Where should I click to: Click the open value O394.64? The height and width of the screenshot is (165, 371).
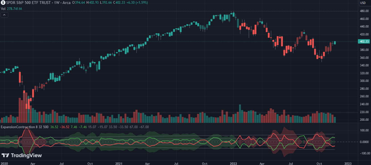click(x=79, y=3)
